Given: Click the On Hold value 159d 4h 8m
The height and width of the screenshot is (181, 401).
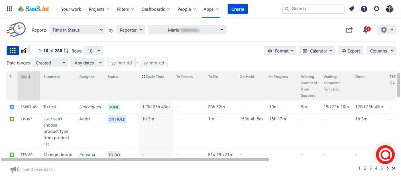Looking at the screenshot, I should click(251, 119).
